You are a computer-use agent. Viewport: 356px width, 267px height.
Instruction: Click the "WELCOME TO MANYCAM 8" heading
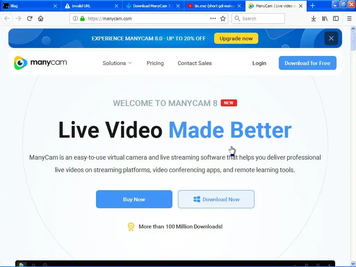coord(165,103)
